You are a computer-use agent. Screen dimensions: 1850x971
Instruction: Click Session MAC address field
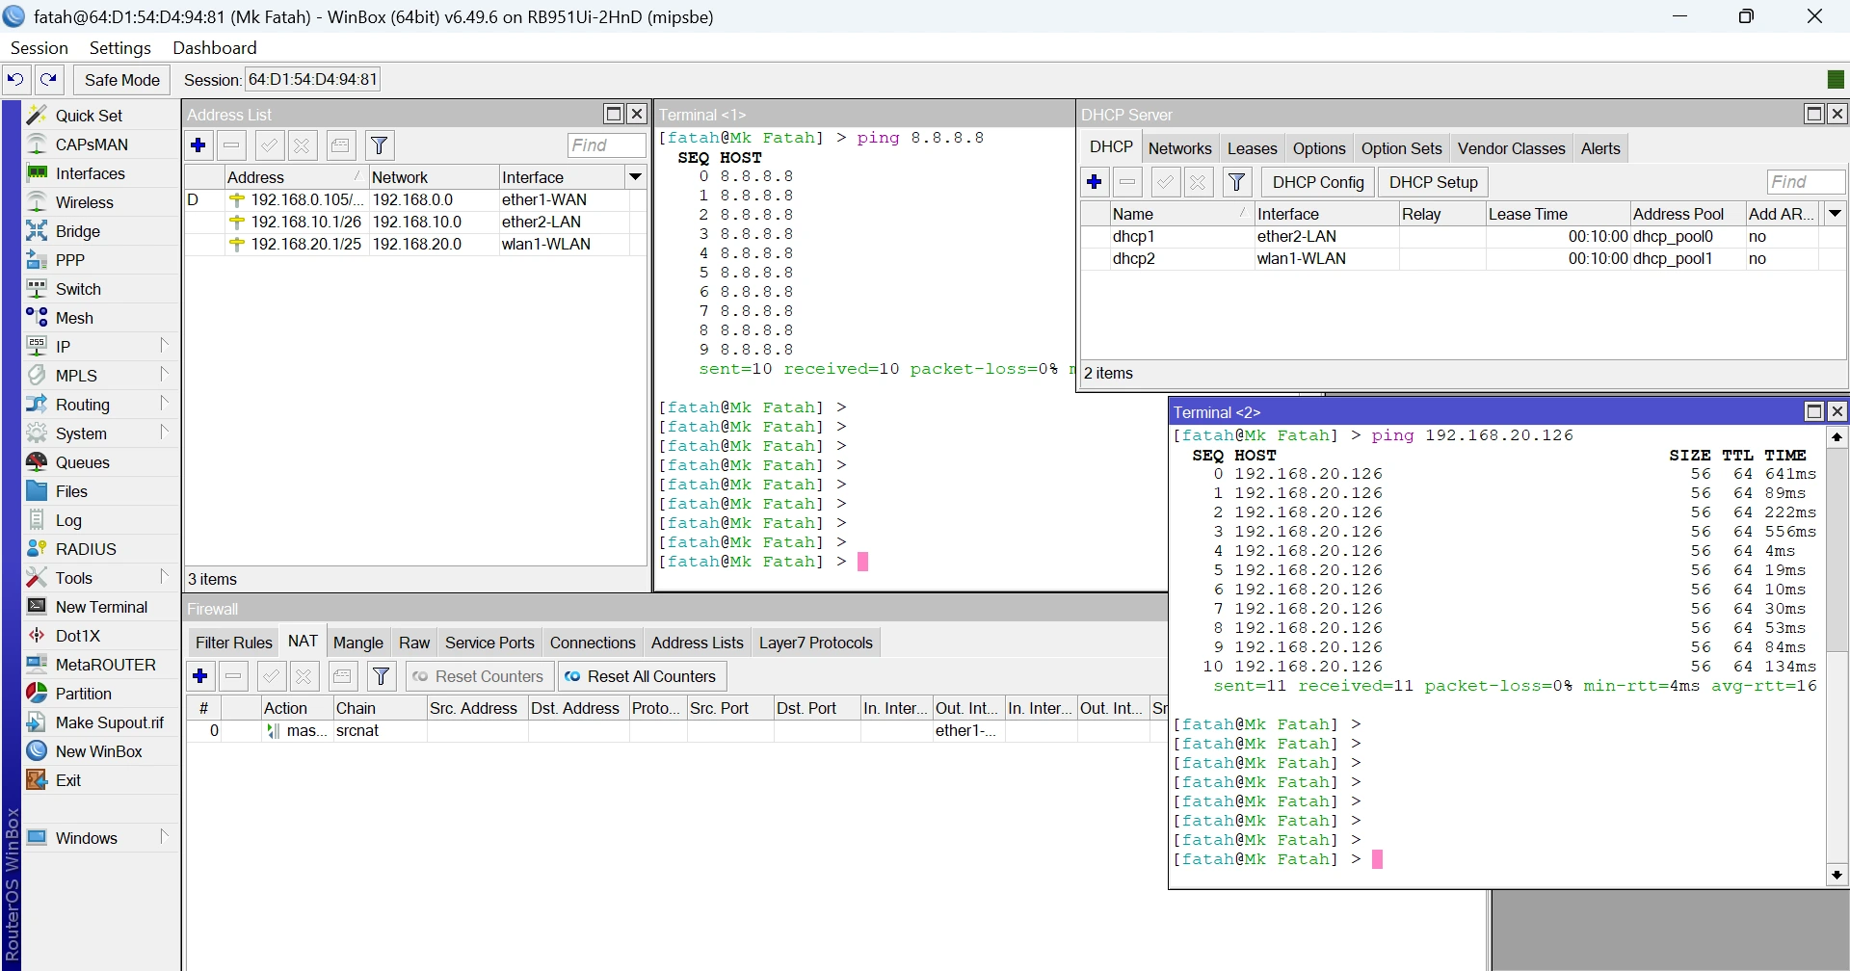pos(312,79)
